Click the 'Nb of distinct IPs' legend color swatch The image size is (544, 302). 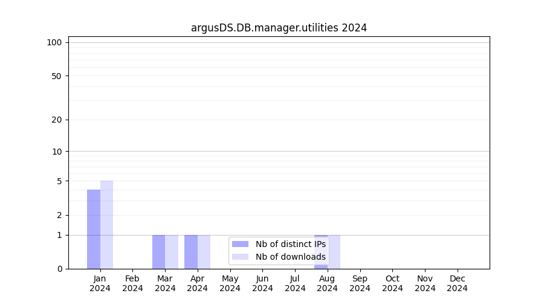pyautogui.click(x=240, y=244)
